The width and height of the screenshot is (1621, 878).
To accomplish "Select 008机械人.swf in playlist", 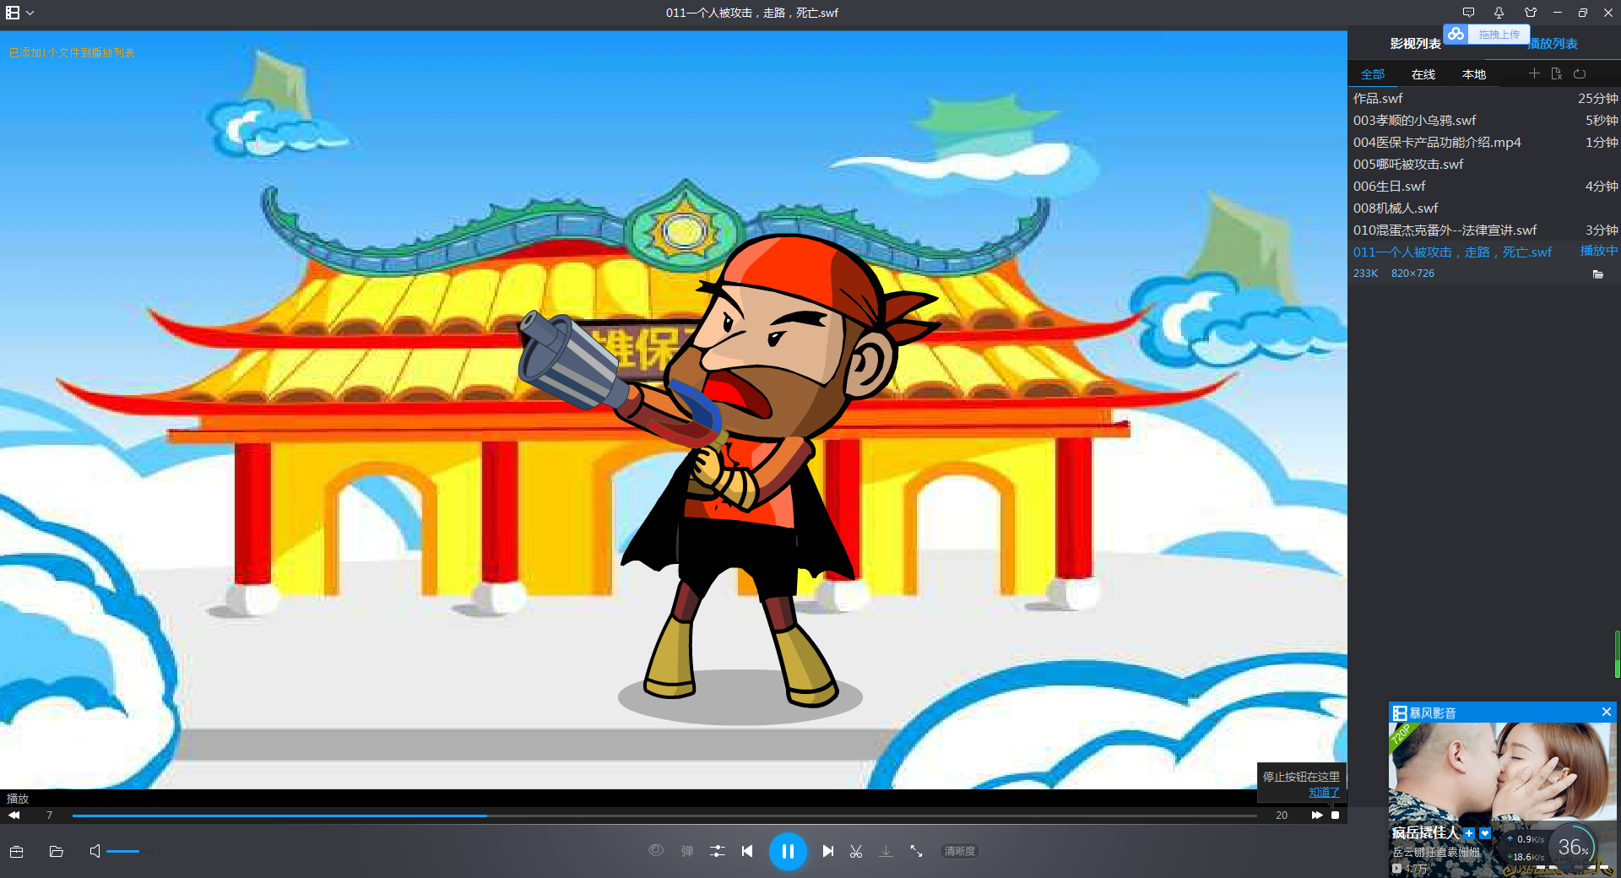I will click(x=1484, y=208).
